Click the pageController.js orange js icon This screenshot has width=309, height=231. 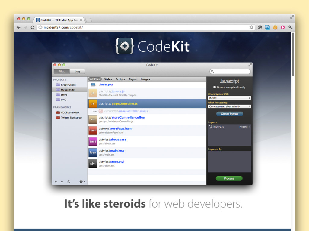click(x=93, y=103)
